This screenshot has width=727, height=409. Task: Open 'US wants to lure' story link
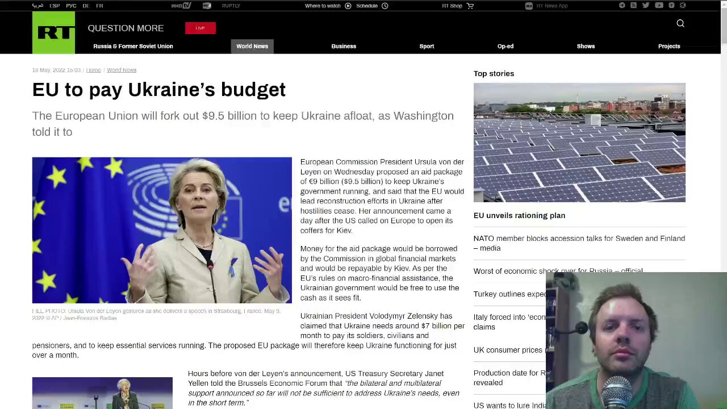point(509,405)
